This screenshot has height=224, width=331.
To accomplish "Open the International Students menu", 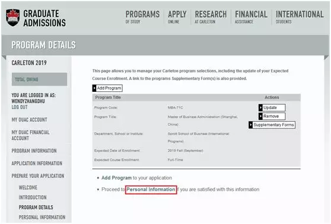I will click(300, 17).
